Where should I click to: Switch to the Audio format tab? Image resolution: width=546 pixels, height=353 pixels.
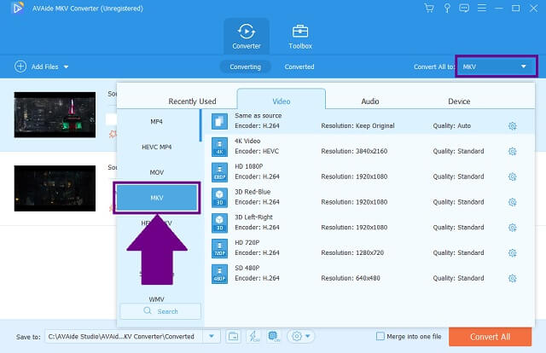coord(369,101)
